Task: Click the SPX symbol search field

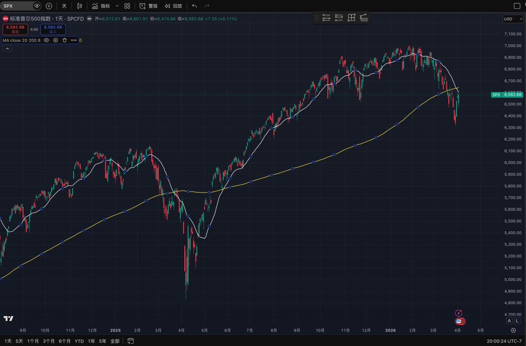Action: pyautogui.click(x=18, y=6)
